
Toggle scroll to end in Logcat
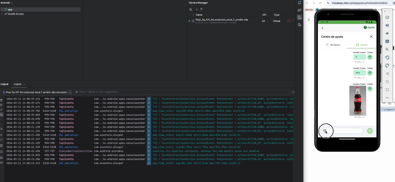pyautogui.click(x=2, y=114)
